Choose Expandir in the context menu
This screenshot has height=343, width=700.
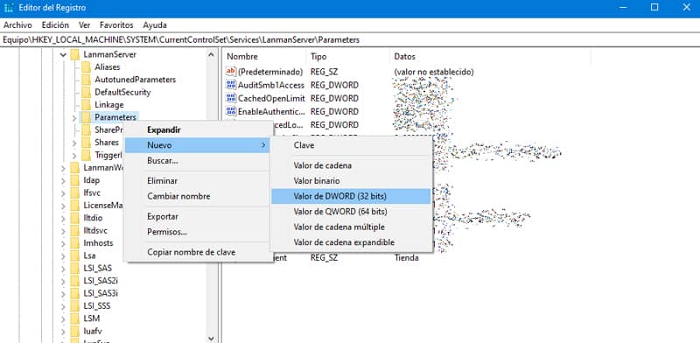coord(199,130)
